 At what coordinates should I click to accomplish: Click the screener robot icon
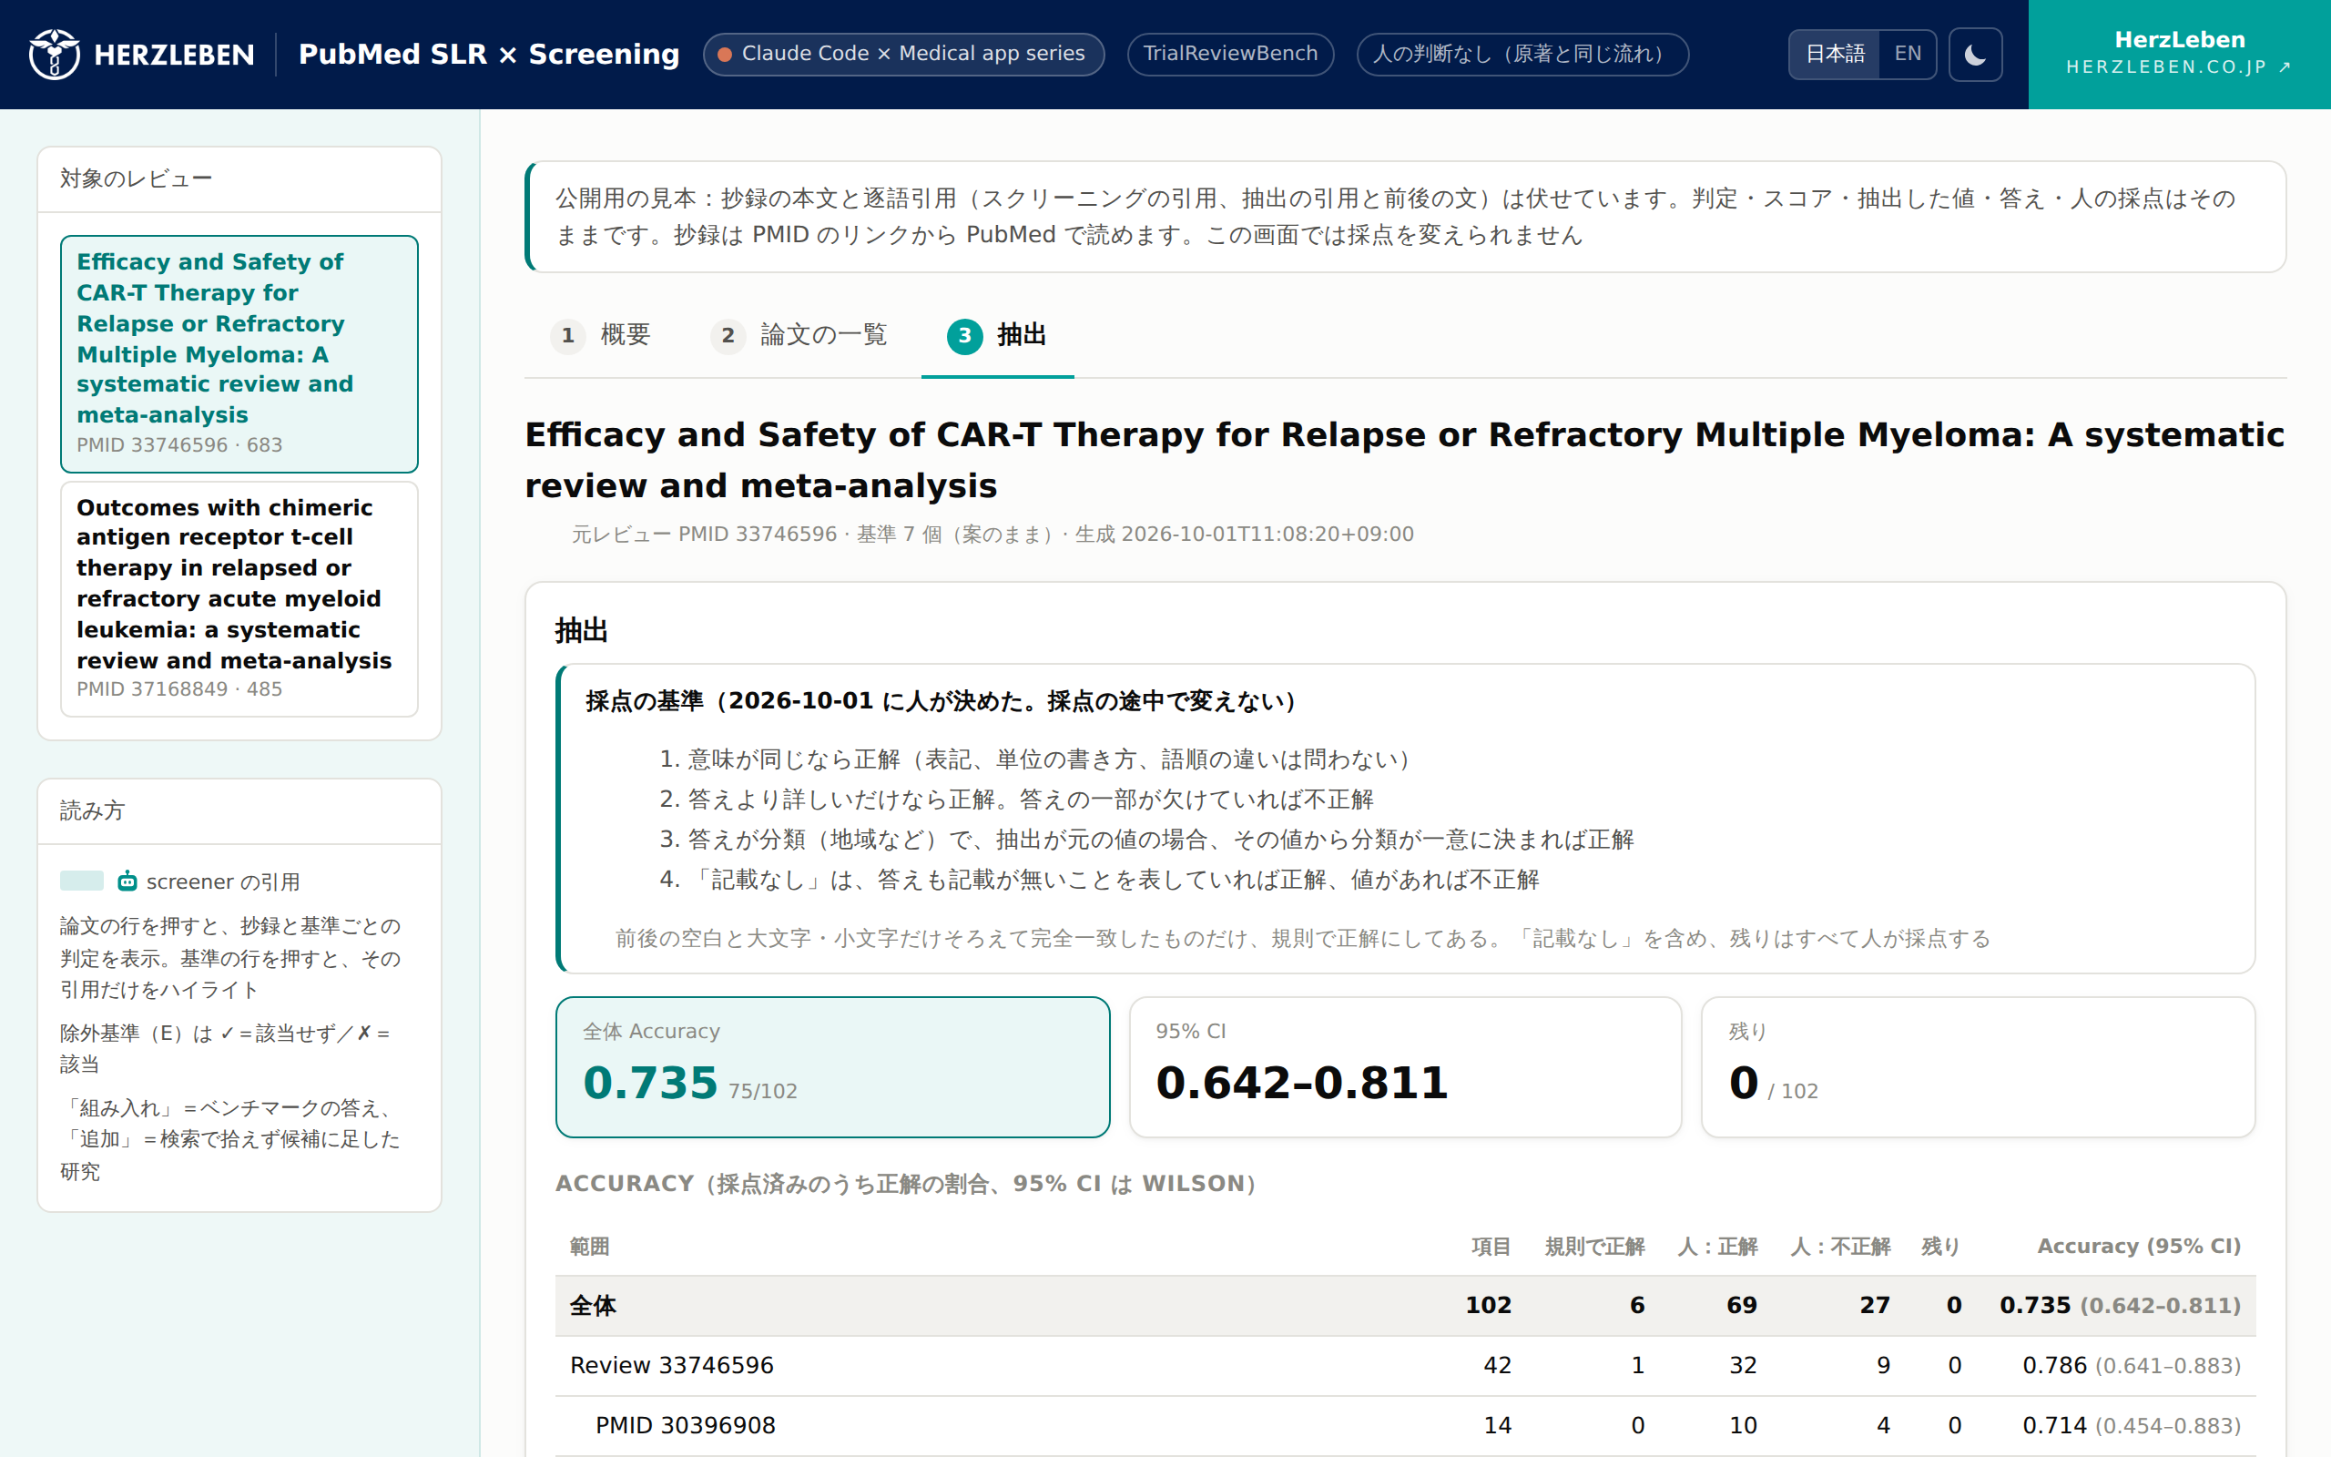point(127,881)
